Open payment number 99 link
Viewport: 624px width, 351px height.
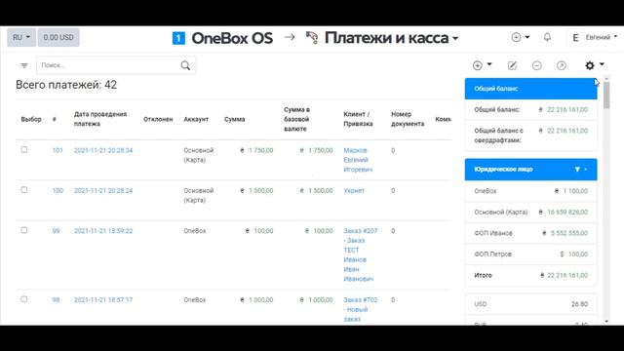pyautogui.click(x=56, y=231)
